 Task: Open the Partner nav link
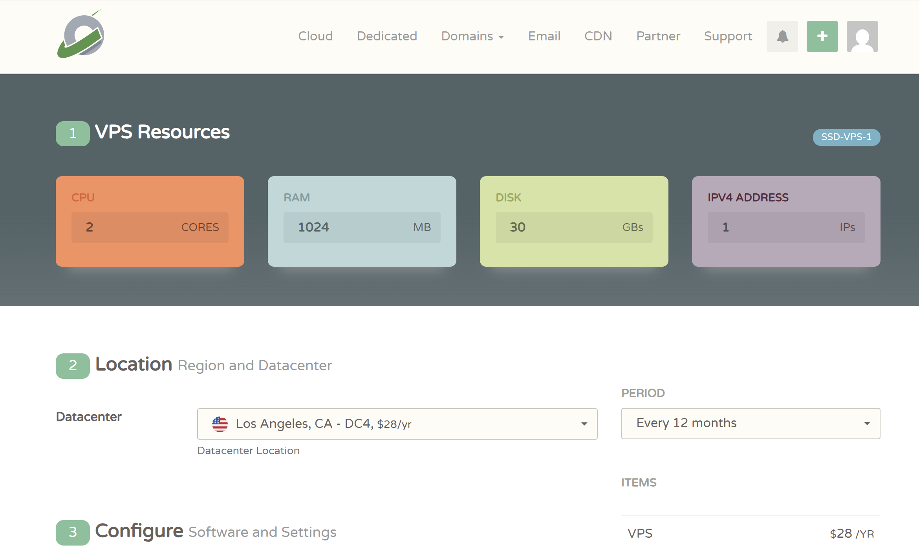(658, 36)
